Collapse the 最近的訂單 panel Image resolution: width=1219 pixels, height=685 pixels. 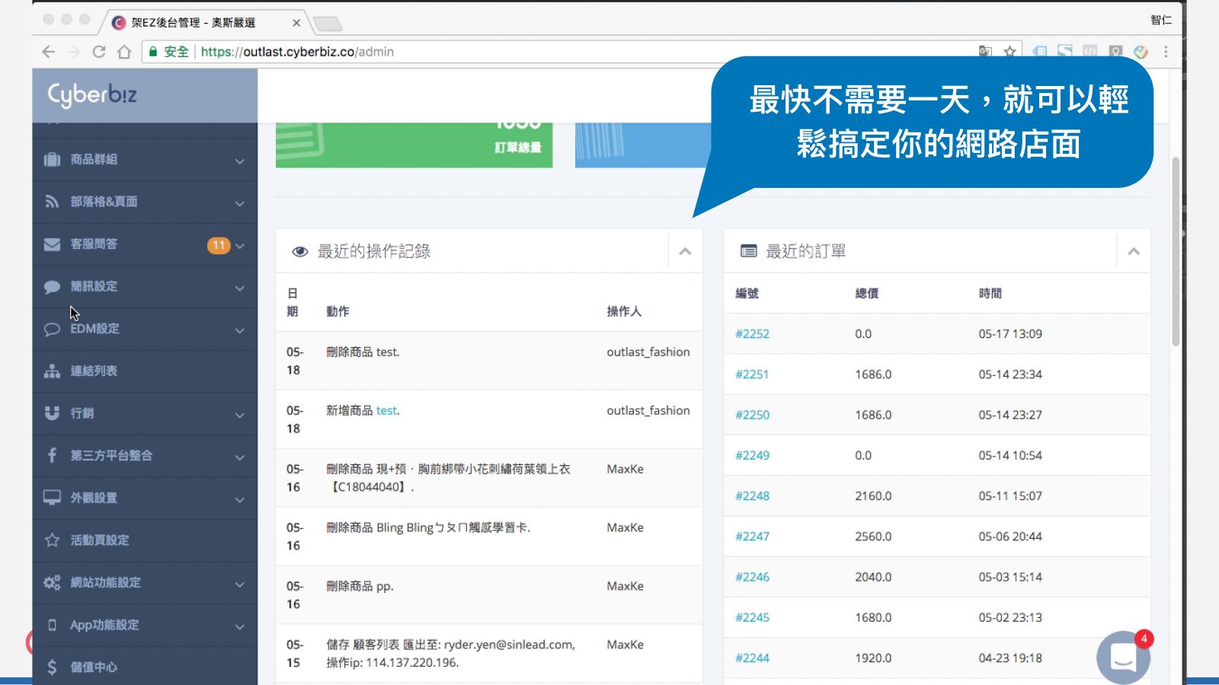pyautogui.click(x=1133, y=251)
